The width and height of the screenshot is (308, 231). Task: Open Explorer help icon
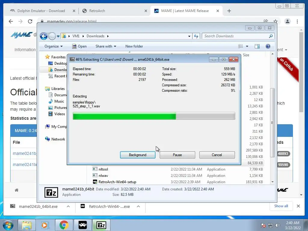268,46
